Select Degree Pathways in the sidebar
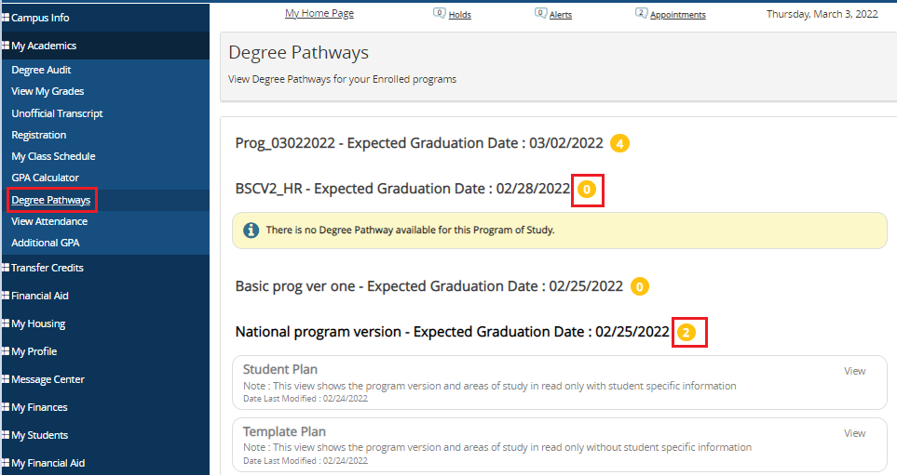The width and height of the screenshot is (897, 475). click(x=50, y=200)
